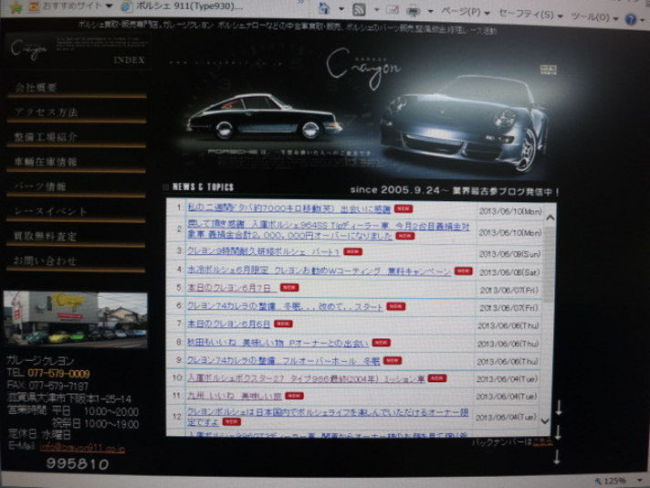Click the Print icon
The image size is (650, 488).
coord(414,11)
